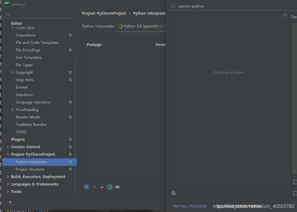Open Intentions settings
Image resolution: width=297 pixels, height=212 pixels.
pos(24,95)
